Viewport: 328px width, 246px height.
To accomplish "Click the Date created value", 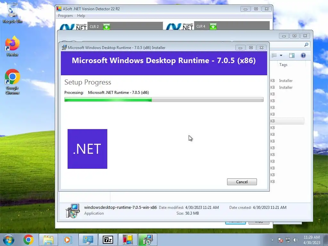I will [x=269, y=208].
